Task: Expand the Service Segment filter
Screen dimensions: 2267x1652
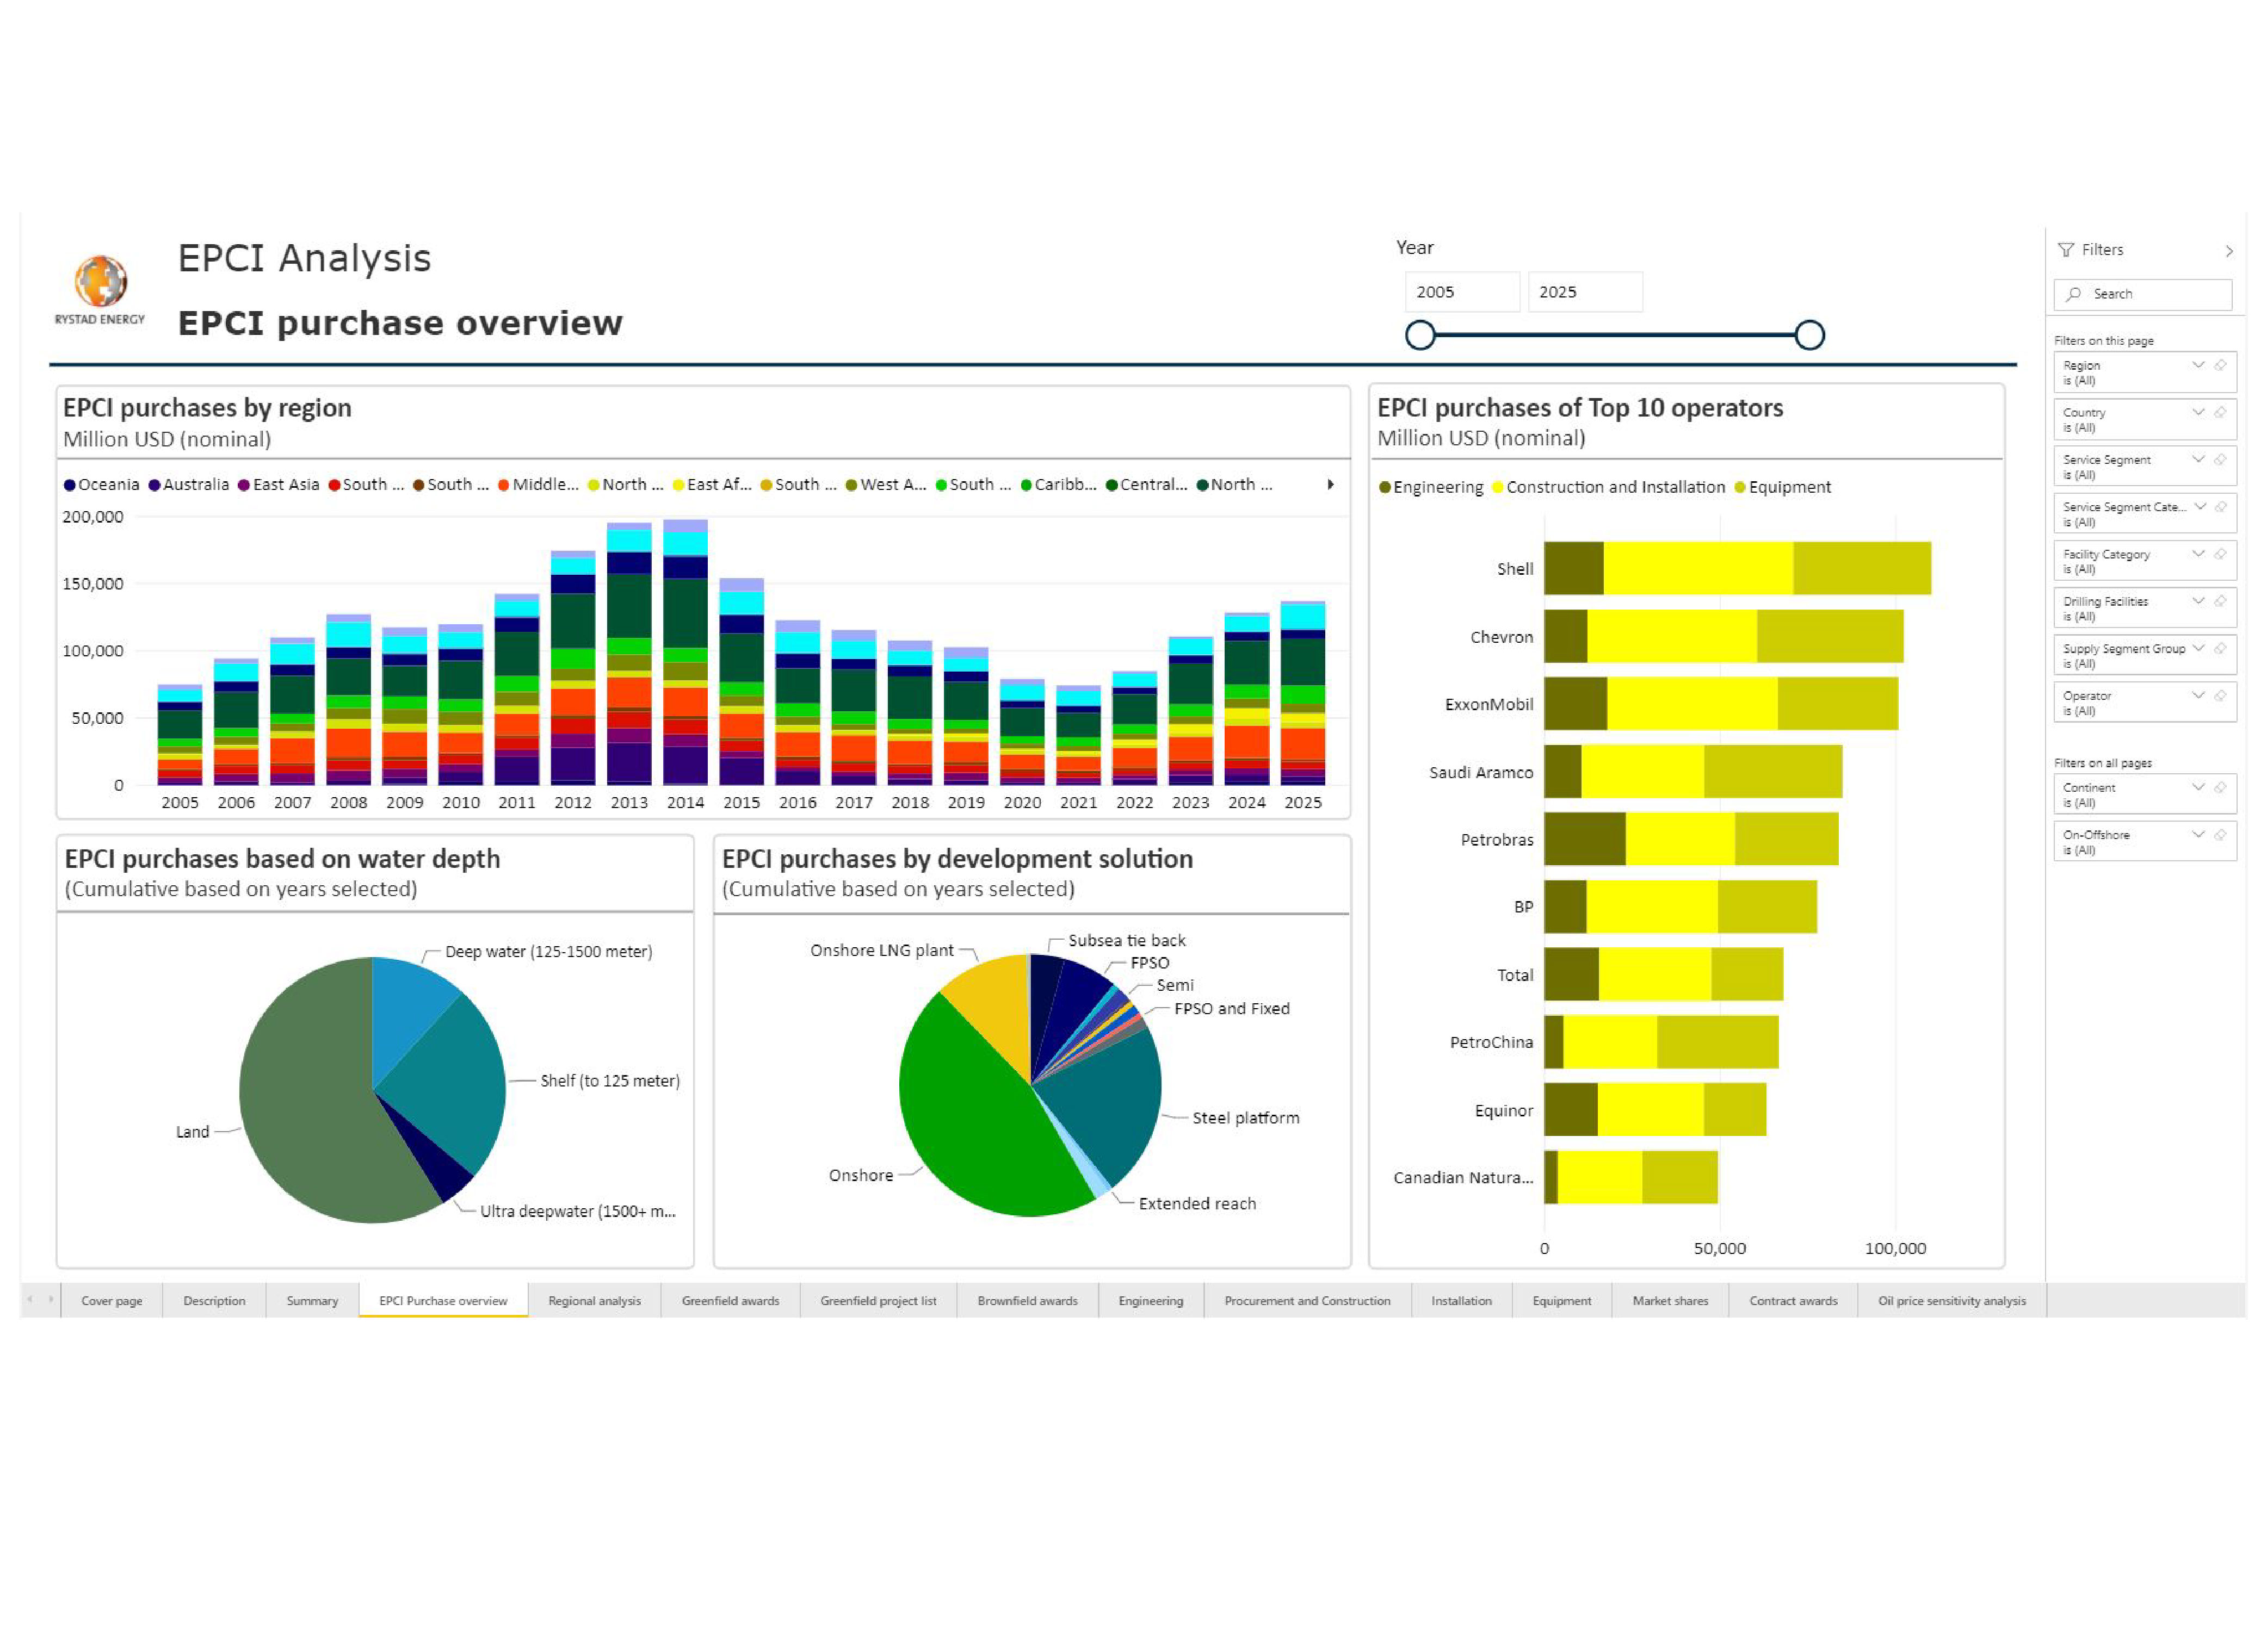Action: 2198,460
